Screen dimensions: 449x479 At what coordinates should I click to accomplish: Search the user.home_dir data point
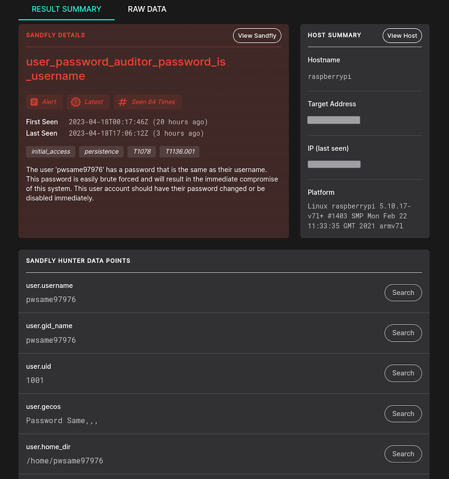(403, 454)
